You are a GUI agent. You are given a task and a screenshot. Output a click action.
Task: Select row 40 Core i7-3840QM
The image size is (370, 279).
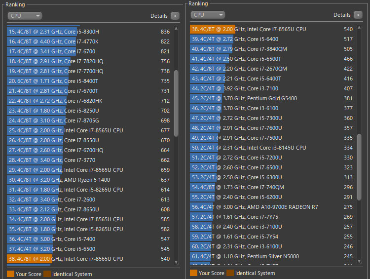272,49
